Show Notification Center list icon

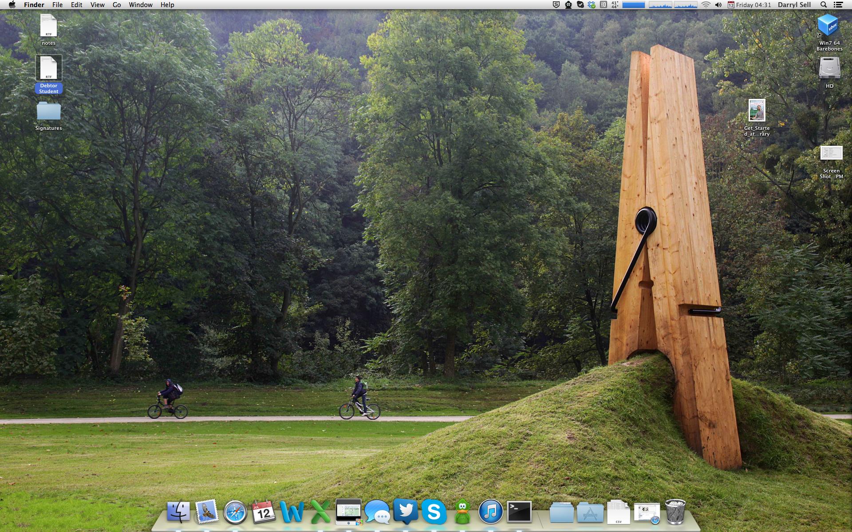click(x=838, y=5)
